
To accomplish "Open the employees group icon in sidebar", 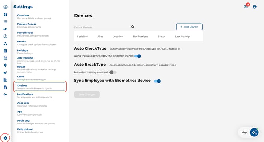I will (5, 29).
